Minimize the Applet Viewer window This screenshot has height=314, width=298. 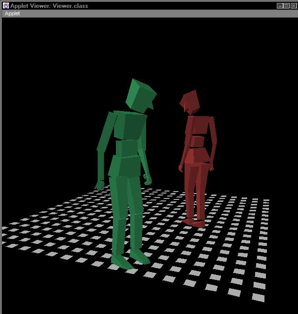point(280,5)
